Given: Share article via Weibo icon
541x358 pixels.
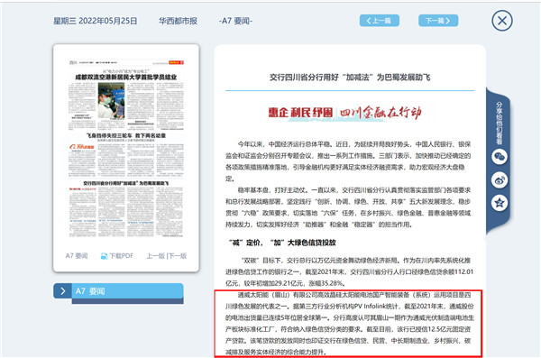Looking at the screenshot, I should [x=500, y=179].
